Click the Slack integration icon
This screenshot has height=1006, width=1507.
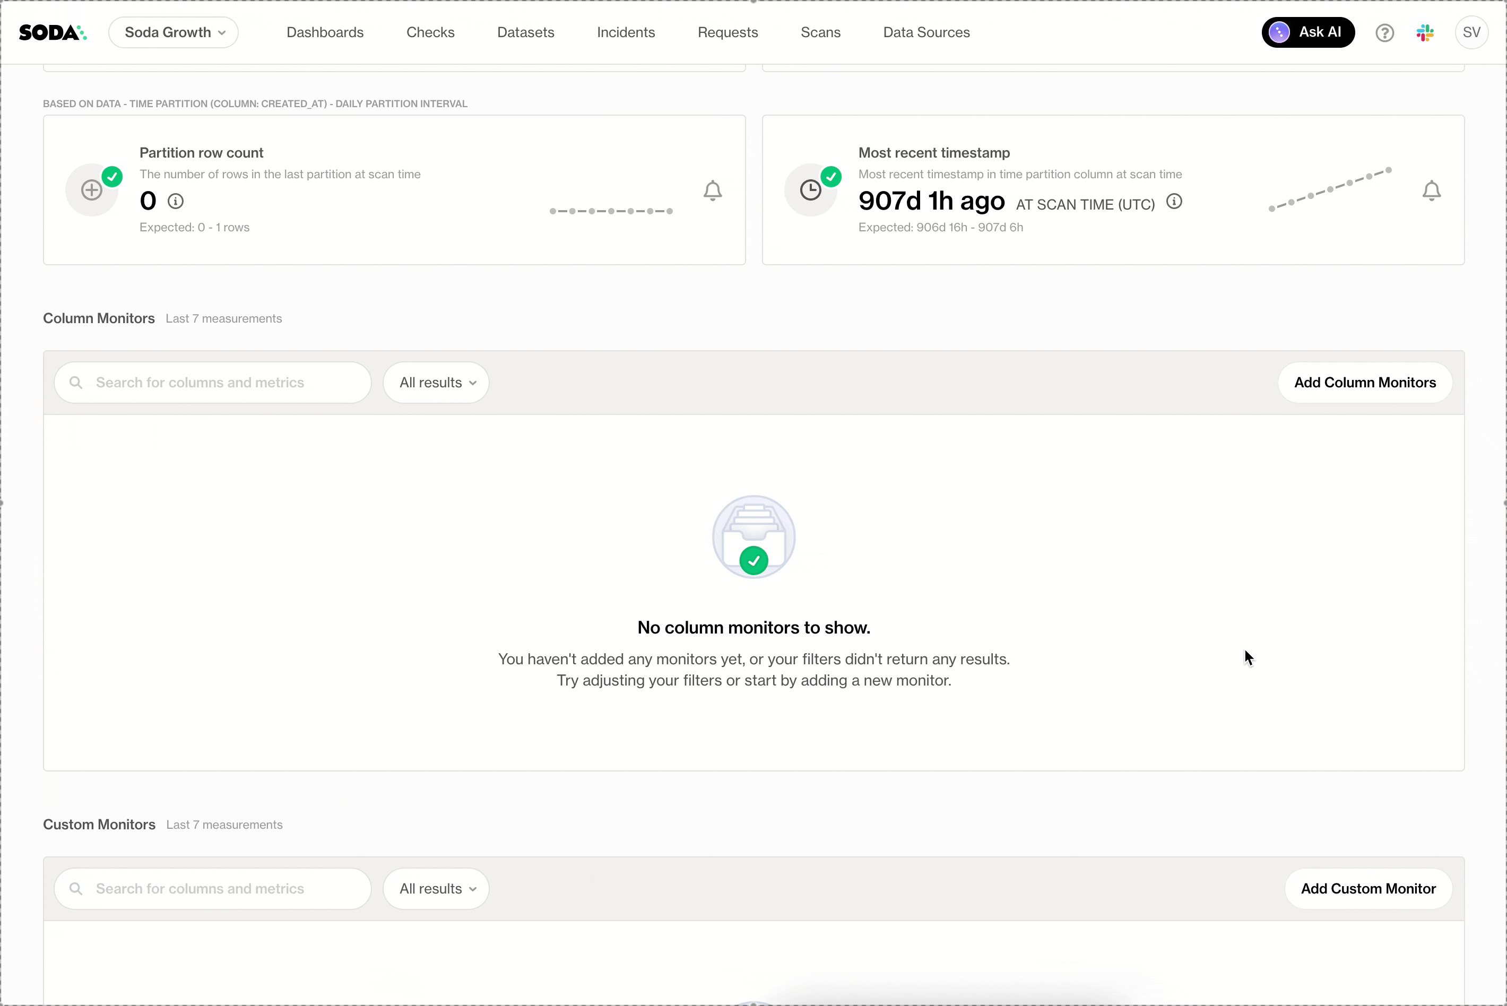[1425, 33]
